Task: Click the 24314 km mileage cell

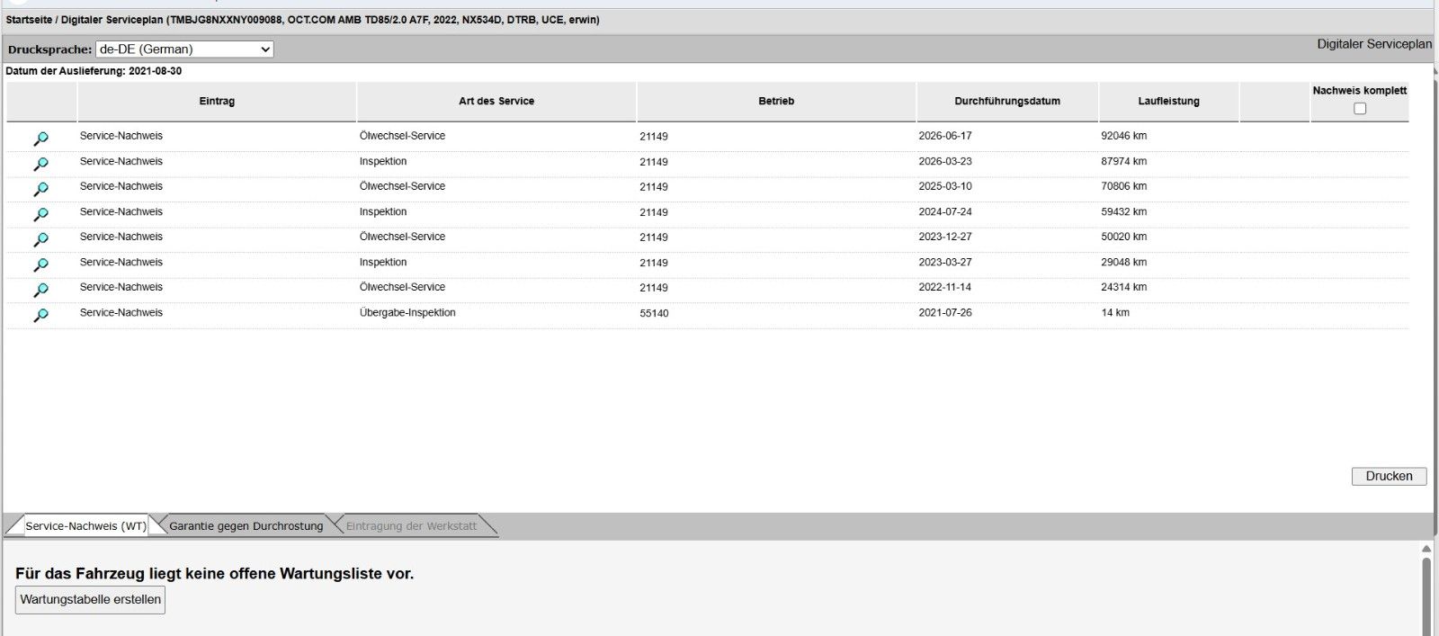Action: coord(1123,287)
